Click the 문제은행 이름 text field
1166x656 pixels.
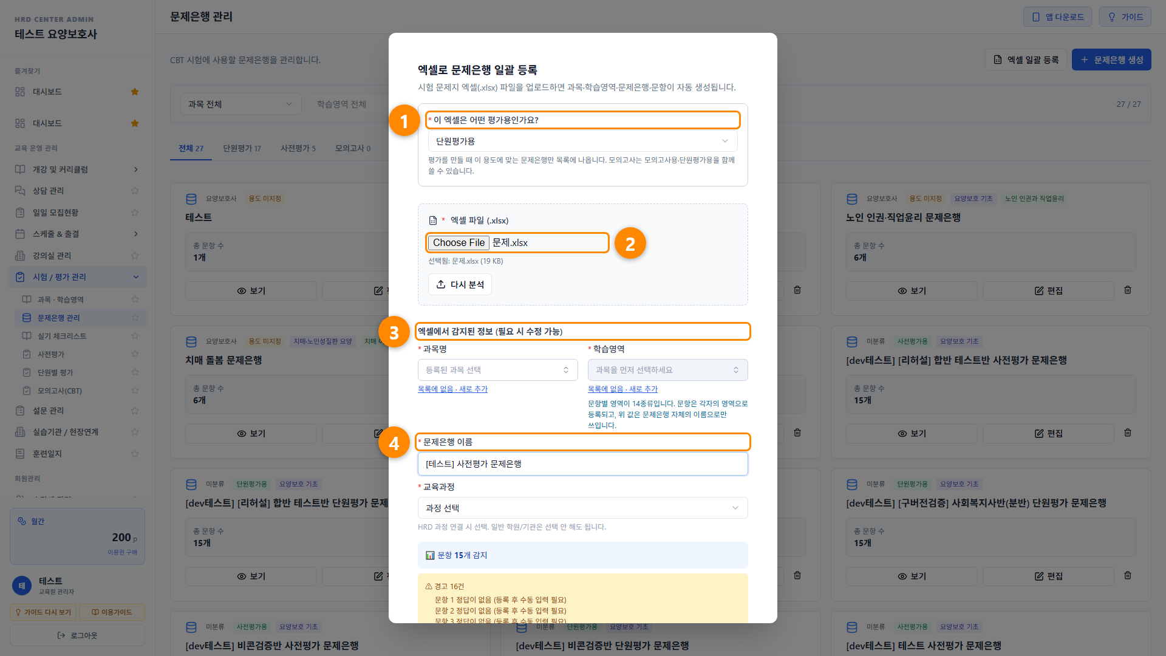point(582,464)
